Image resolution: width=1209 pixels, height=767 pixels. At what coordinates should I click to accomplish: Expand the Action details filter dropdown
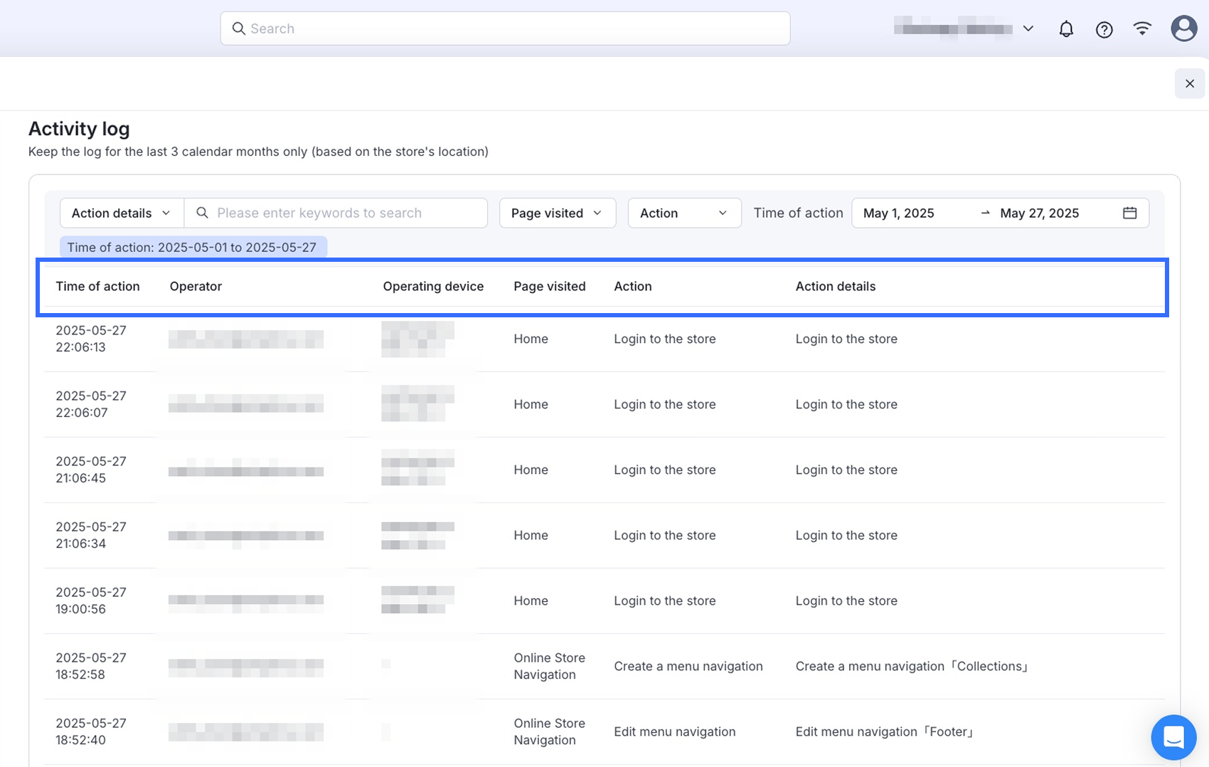[x=122, y=213]
